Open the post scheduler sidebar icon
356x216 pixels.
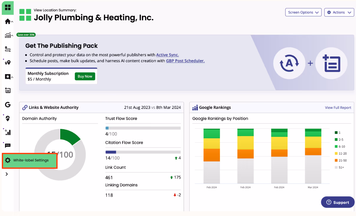8,90
